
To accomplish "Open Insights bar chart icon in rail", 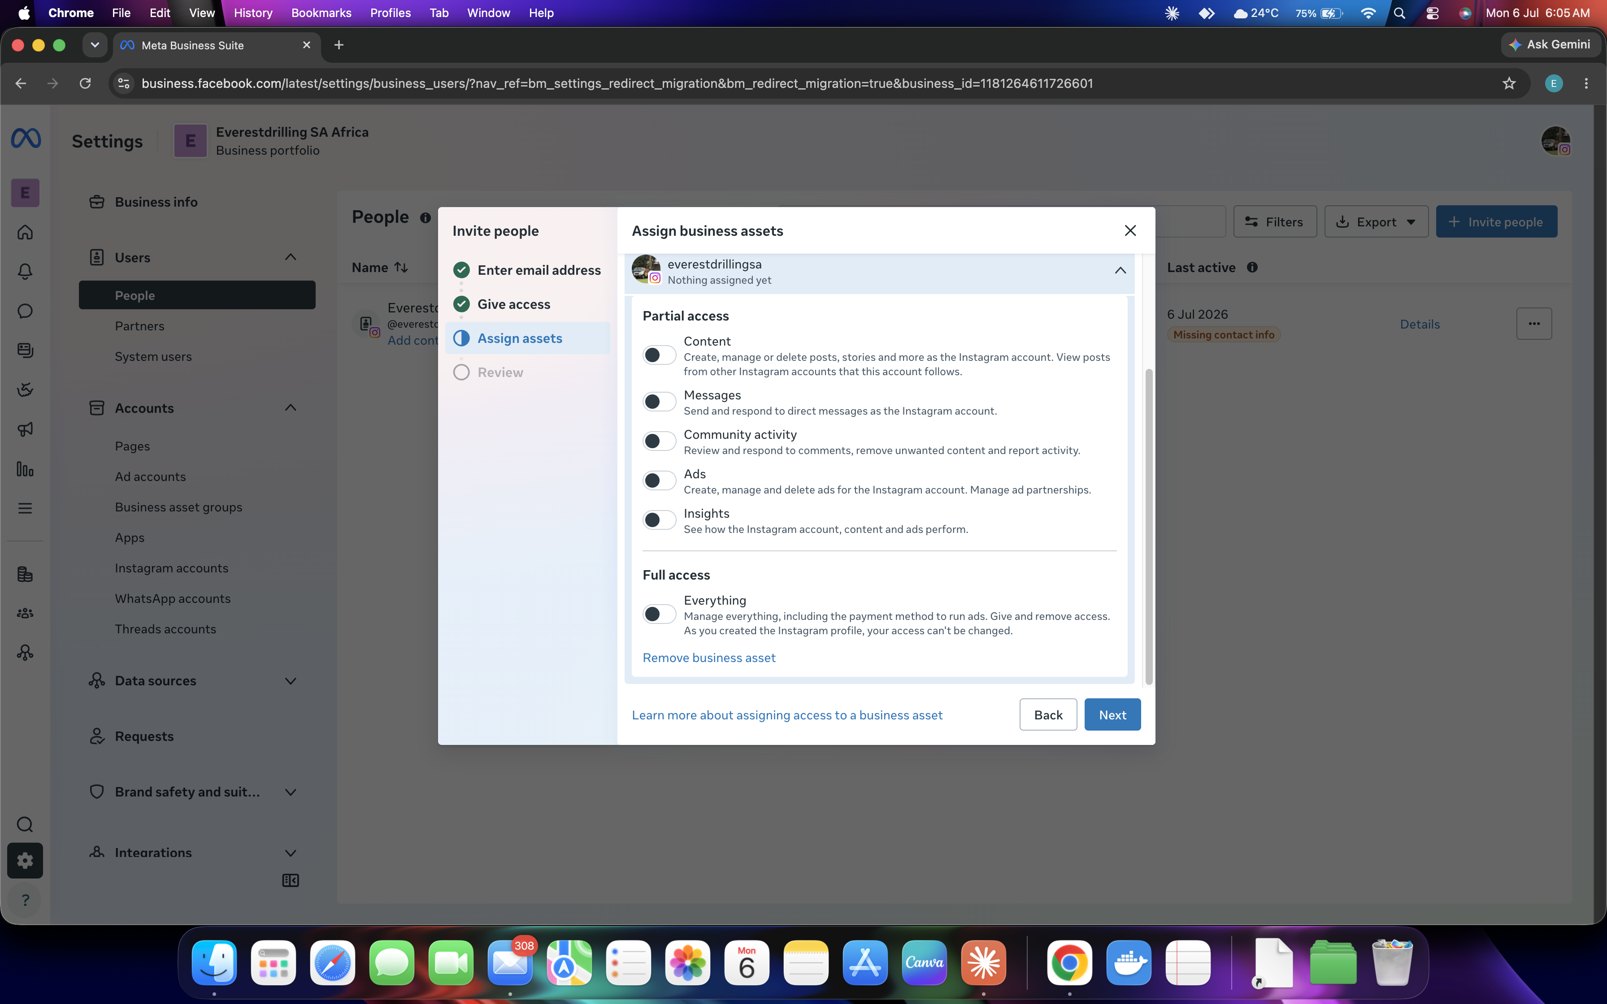I will click(25, 469).
